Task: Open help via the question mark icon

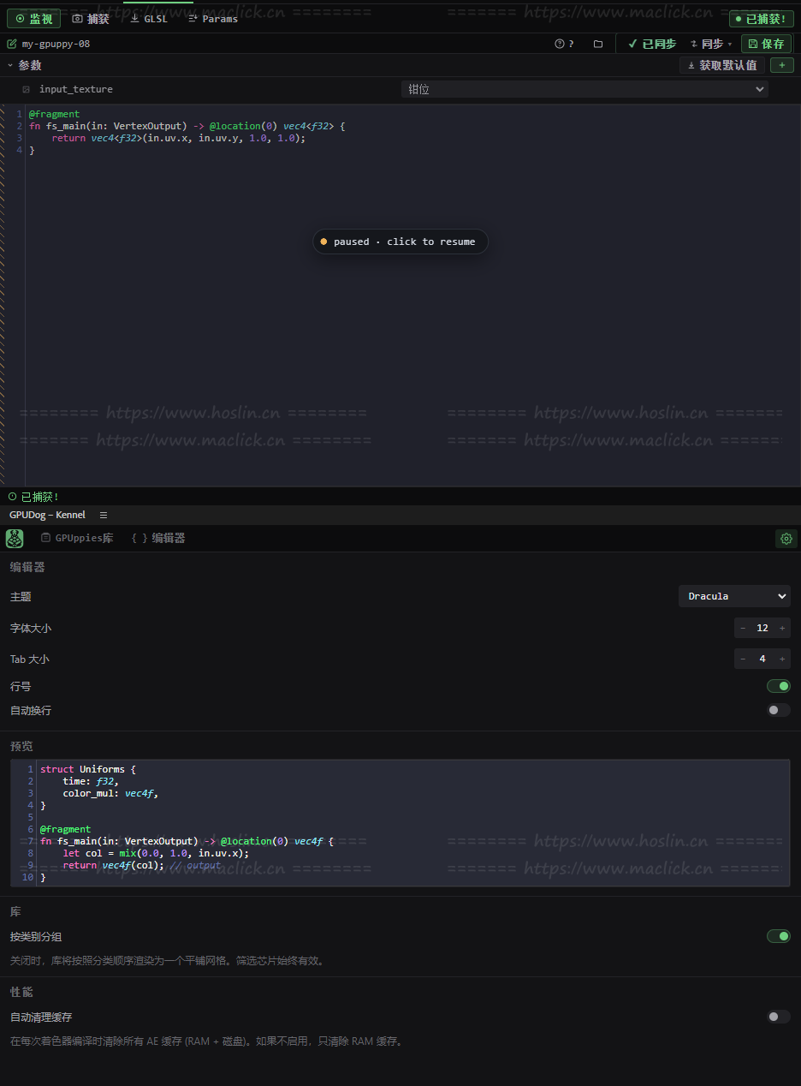Action: tap(564, 44)
